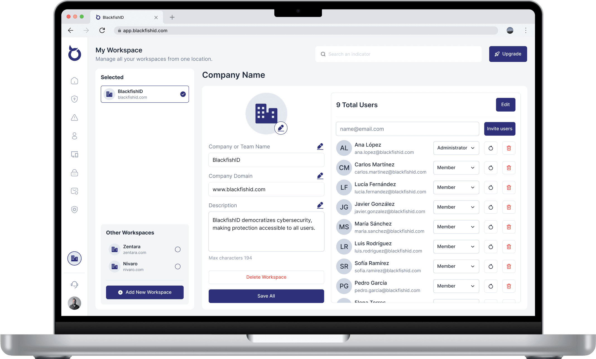Click the name@email.com input field
The height and width of the screenshot is (359, 596).
pyautogui.click(x=407, y=129)
